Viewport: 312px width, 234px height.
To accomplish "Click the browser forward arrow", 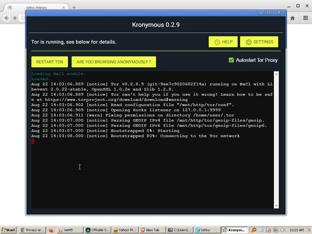I will pos(15,18).
